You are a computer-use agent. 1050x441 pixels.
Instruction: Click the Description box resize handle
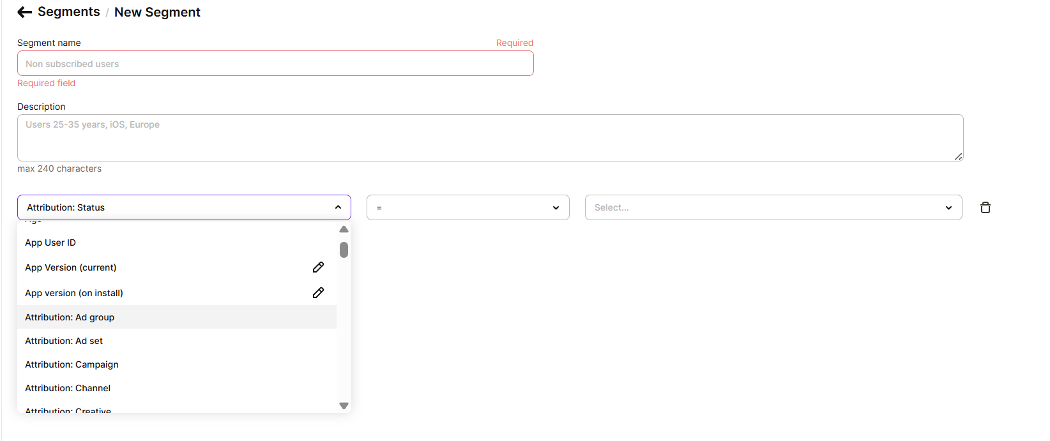point(958,156)
